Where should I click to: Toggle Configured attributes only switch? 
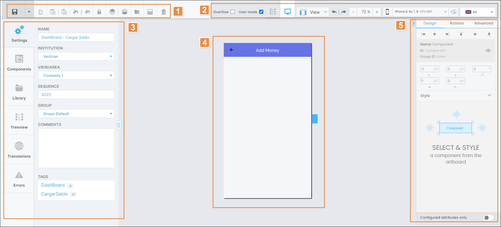pyautogui.click(x=488, y=218)
